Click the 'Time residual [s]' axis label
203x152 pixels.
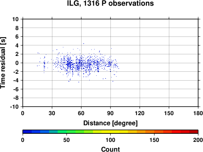tap(3, 63)
